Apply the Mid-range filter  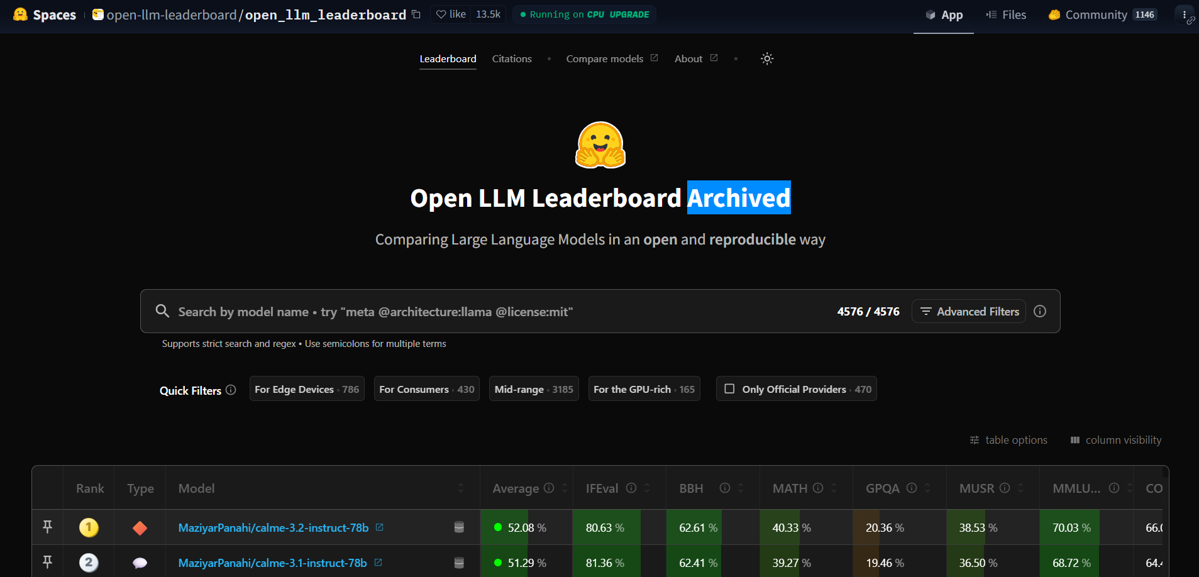534,389
